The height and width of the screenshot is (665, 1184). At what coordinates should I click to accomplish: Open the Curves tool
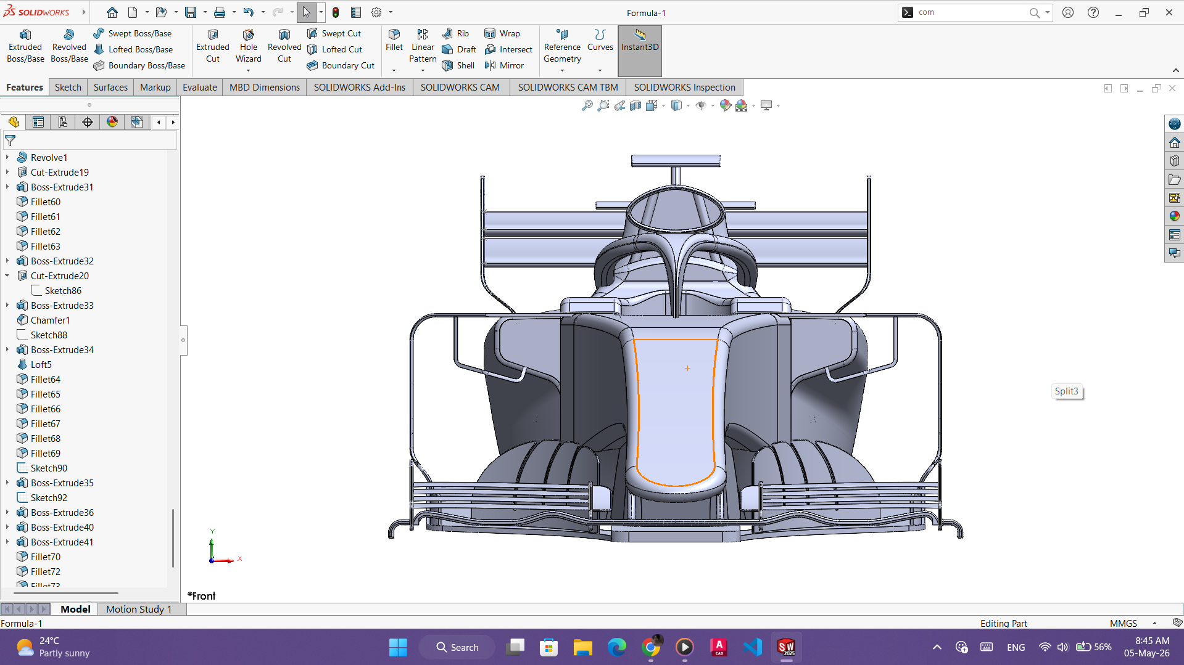pos(600,40)
